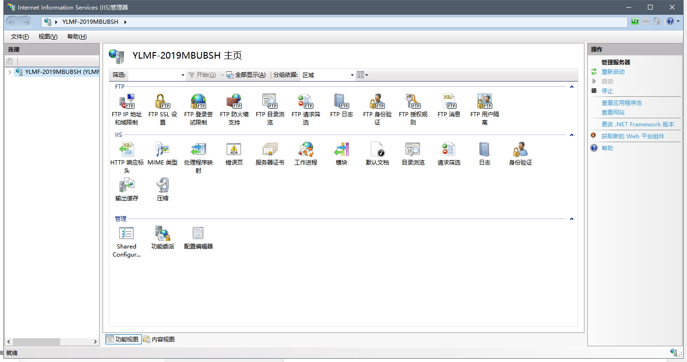Image resolution: width=687 pixels, height=362 pixels.
Task: Collapse the IIS group section
Action: 572,135
